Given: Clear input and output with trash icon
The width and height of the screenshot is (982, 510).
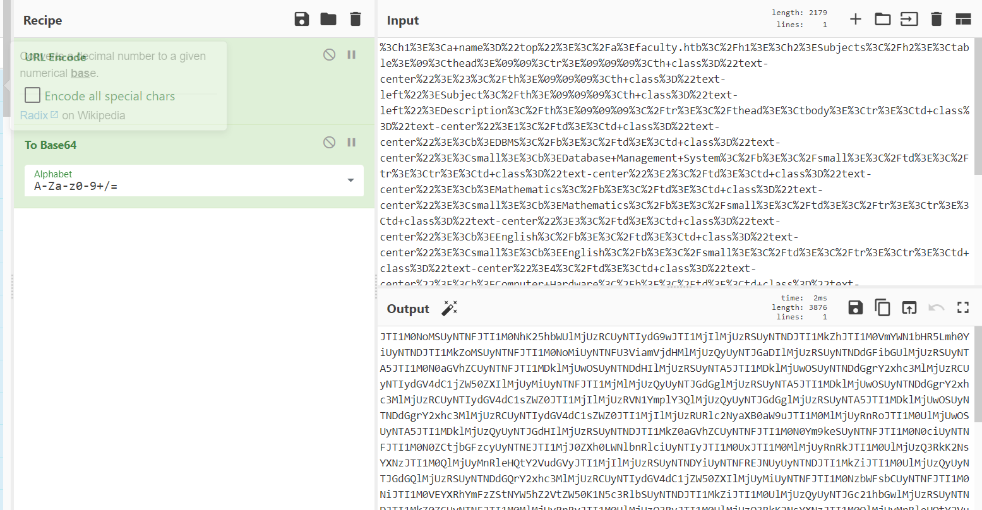Looking at the screenshot, I should pyautogui.click(x=937, y=19).
